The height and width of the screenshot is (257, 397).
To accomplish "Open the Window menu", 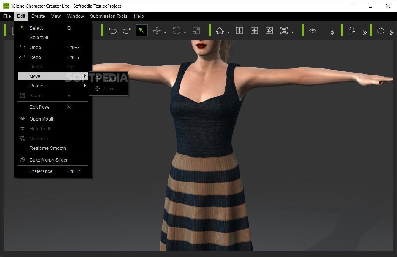I will tap(76, 16).
